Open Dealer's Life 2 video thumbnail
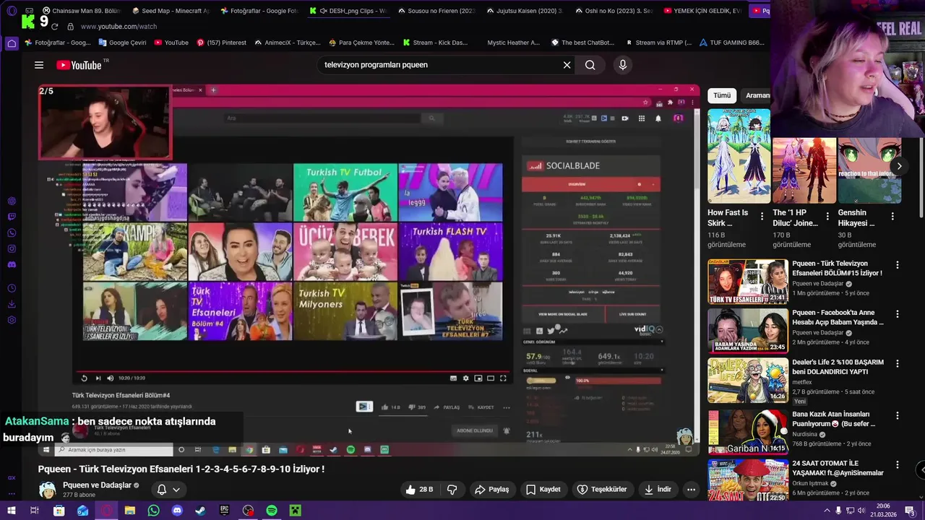This screenshot has height=520, width=925. point(747,380)
